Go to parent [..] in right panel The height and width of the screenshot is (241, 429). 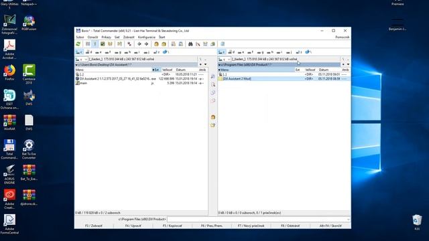click(284, 74)
